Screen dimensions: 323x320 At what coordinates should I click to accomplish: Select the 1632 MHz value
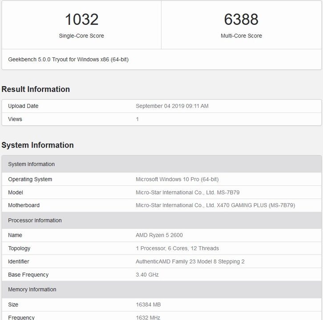148,317
